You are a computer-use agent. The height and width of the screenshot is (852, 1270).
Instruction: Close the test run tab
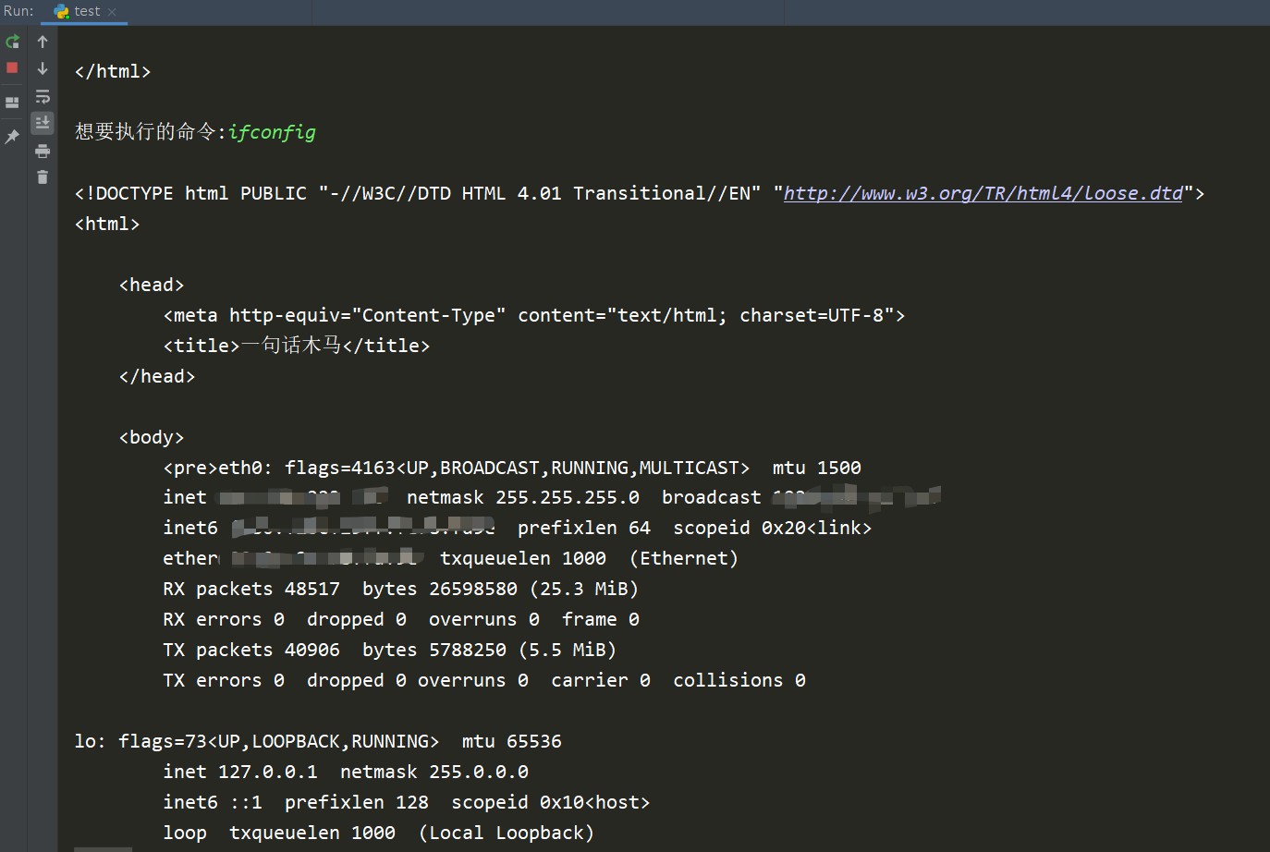coord(112,12)
